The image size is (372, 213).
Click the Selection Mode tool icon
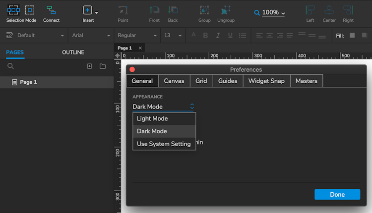pos(14,10)
